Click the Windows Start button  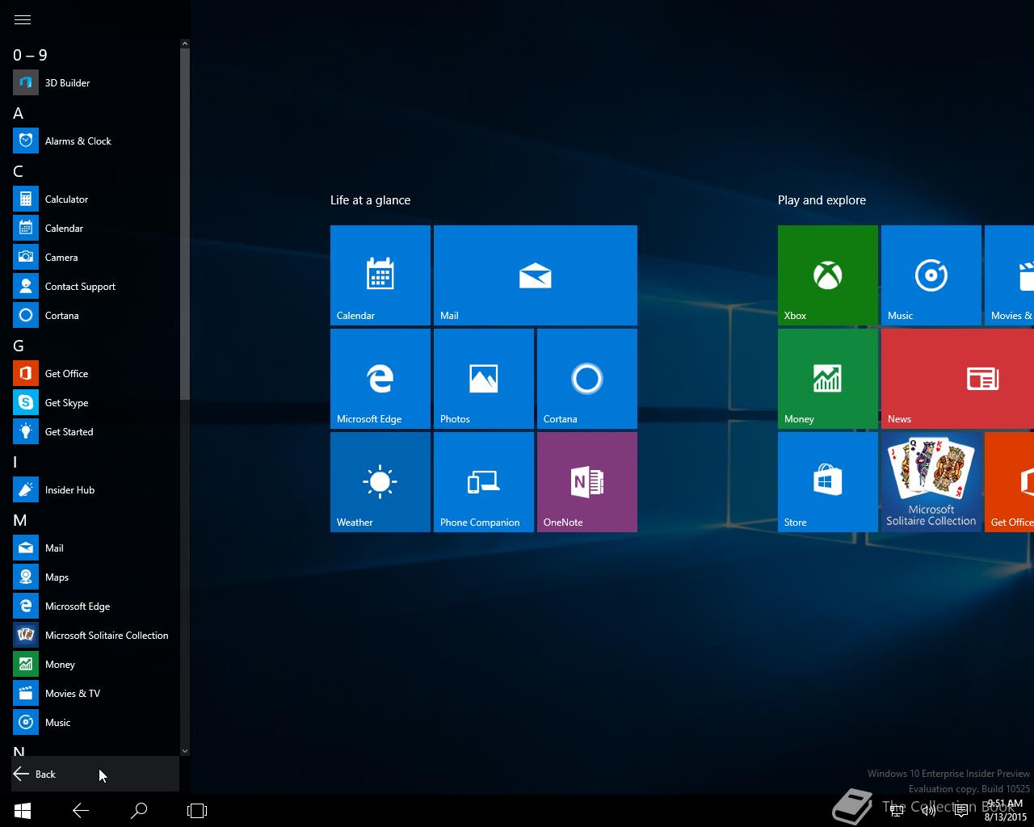[x=23, y=811]
